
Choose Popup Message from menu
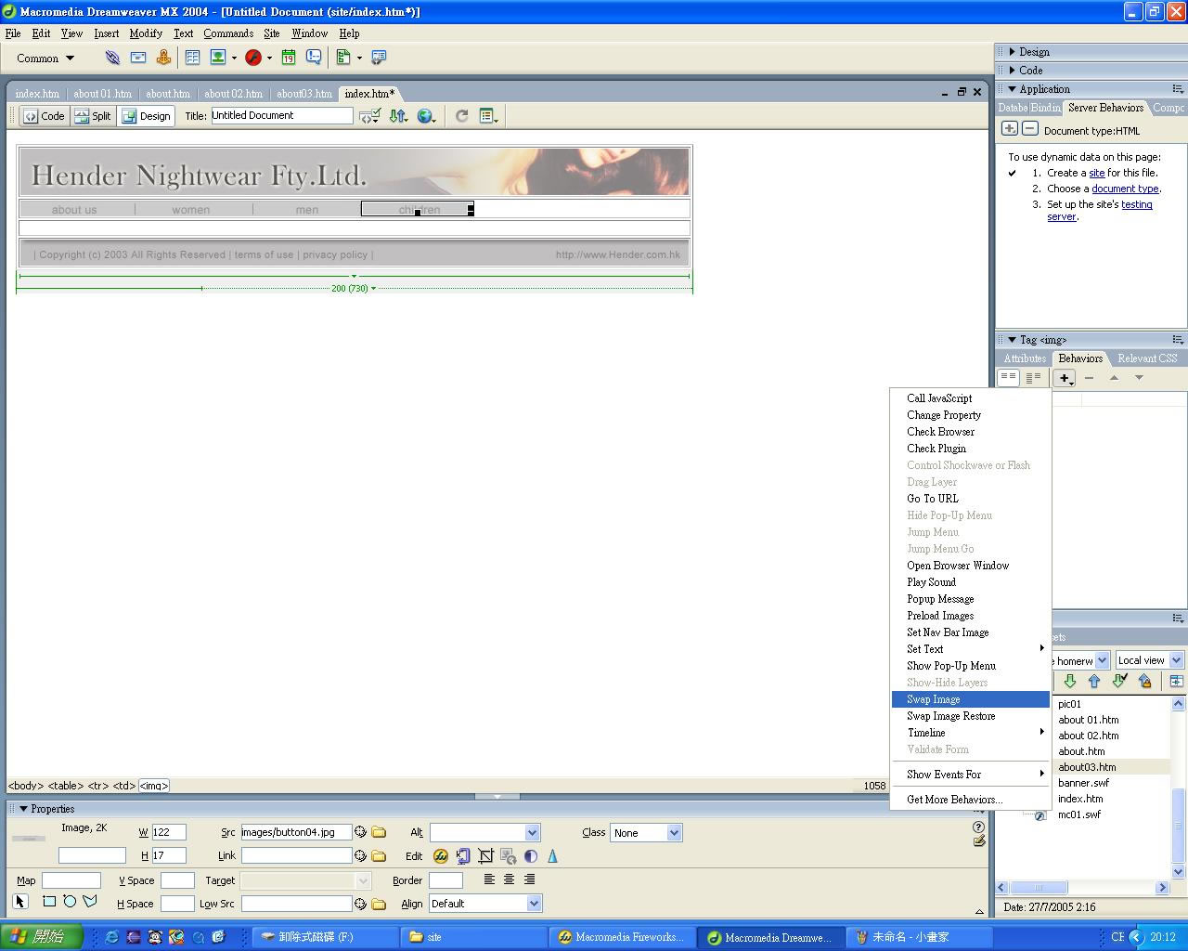click(970, 599)
